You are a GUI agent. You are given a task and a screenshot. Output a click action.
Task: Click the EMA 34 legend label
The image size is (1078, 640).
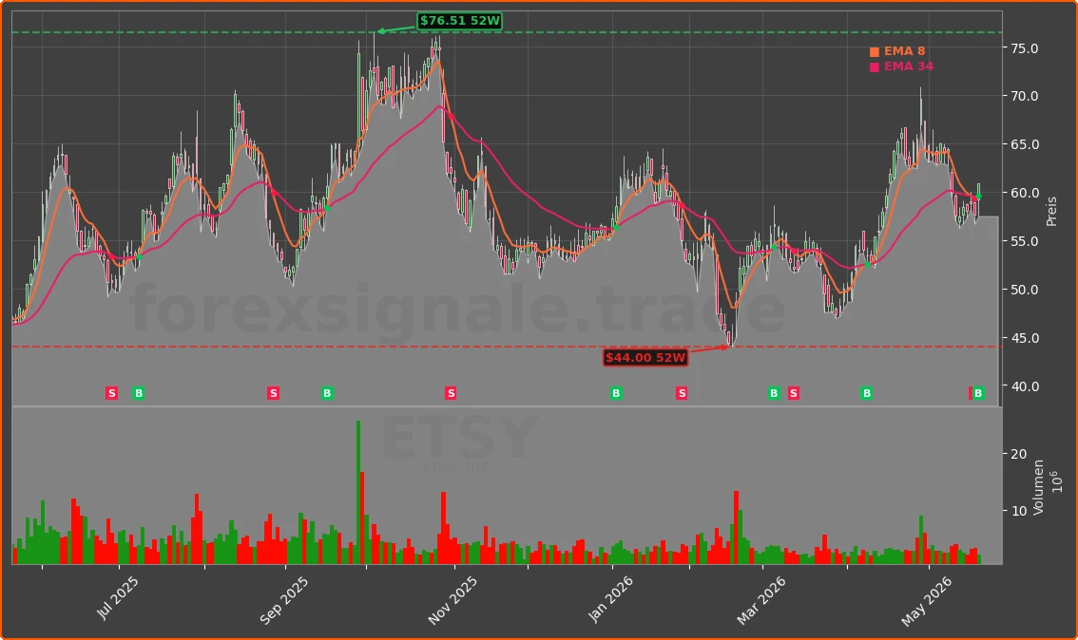tap(908, 66)
